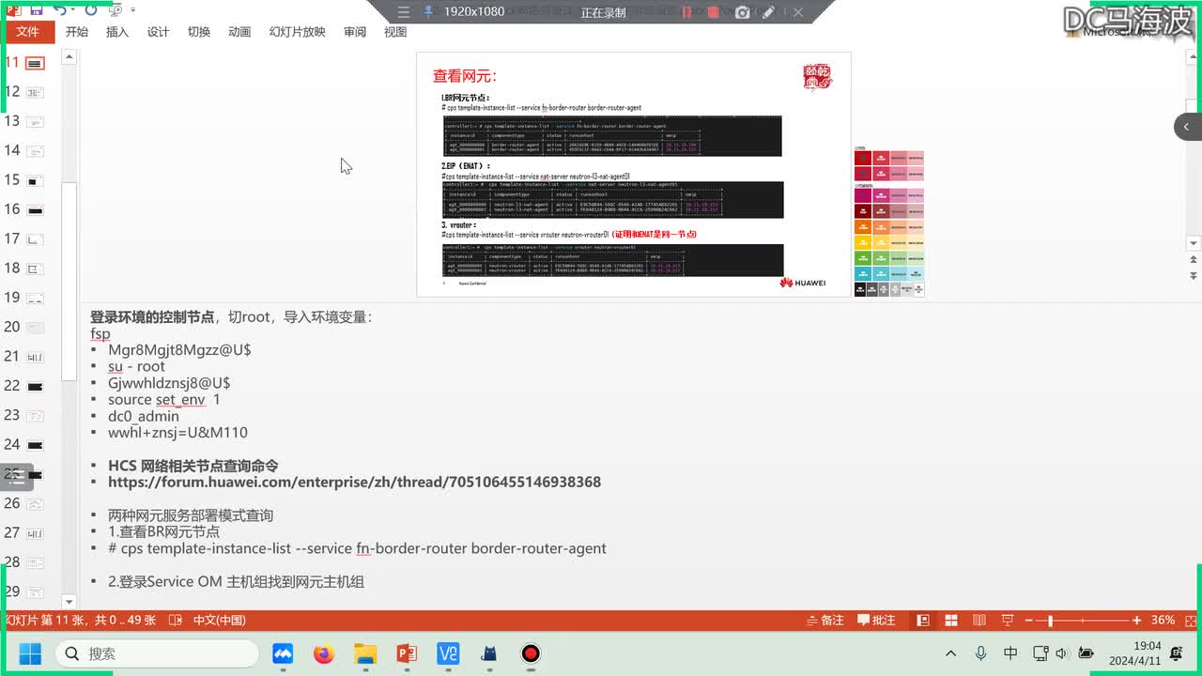Switch to the 开始 ribbon tab
Viewport: 1202px width, 676px height.
pos(77,32)
